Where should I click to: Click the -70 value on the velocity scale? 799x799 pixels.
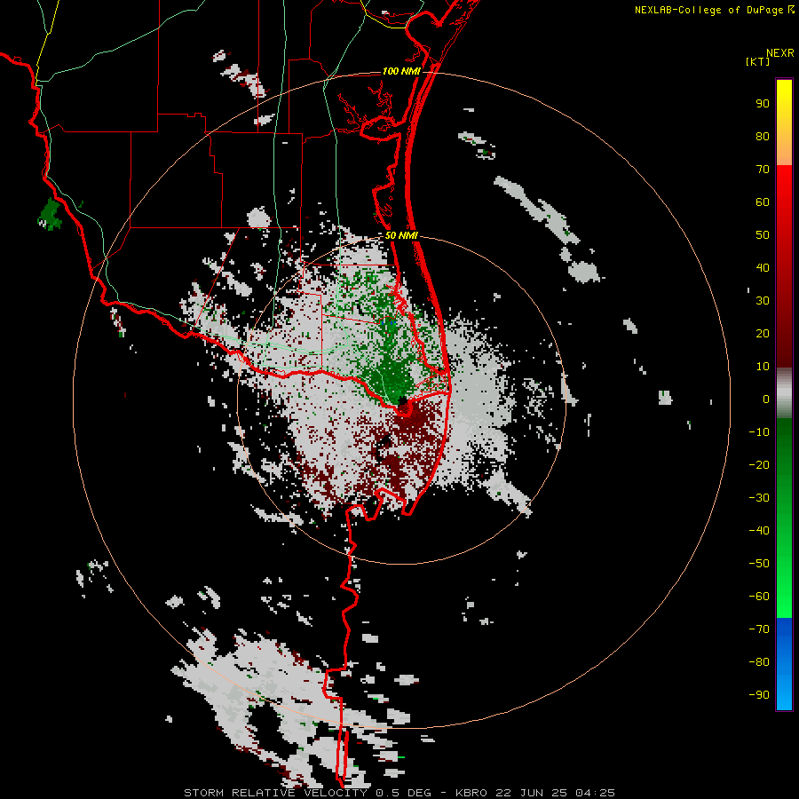tap(759, 629)
